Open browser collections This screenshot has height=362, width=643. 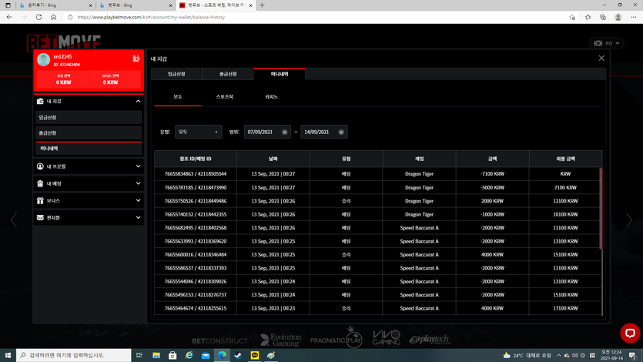click(603, 17)
